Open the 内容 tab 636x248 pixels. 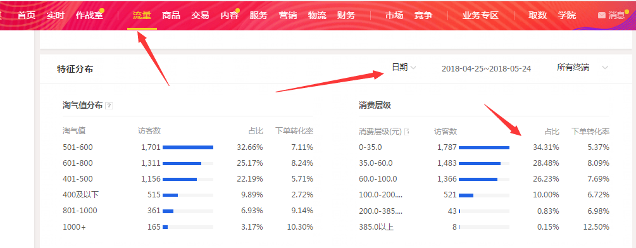point(230,15)
